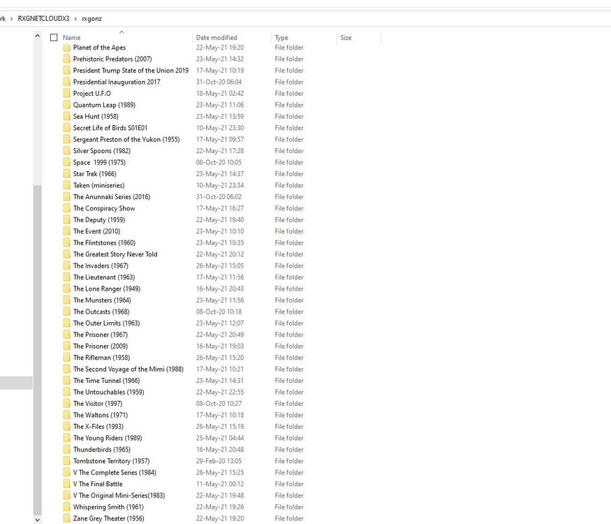Viewport: 611px width, 524px height.
Task: Select The Invaders (1967) folder icon
Action: point(67,266)
